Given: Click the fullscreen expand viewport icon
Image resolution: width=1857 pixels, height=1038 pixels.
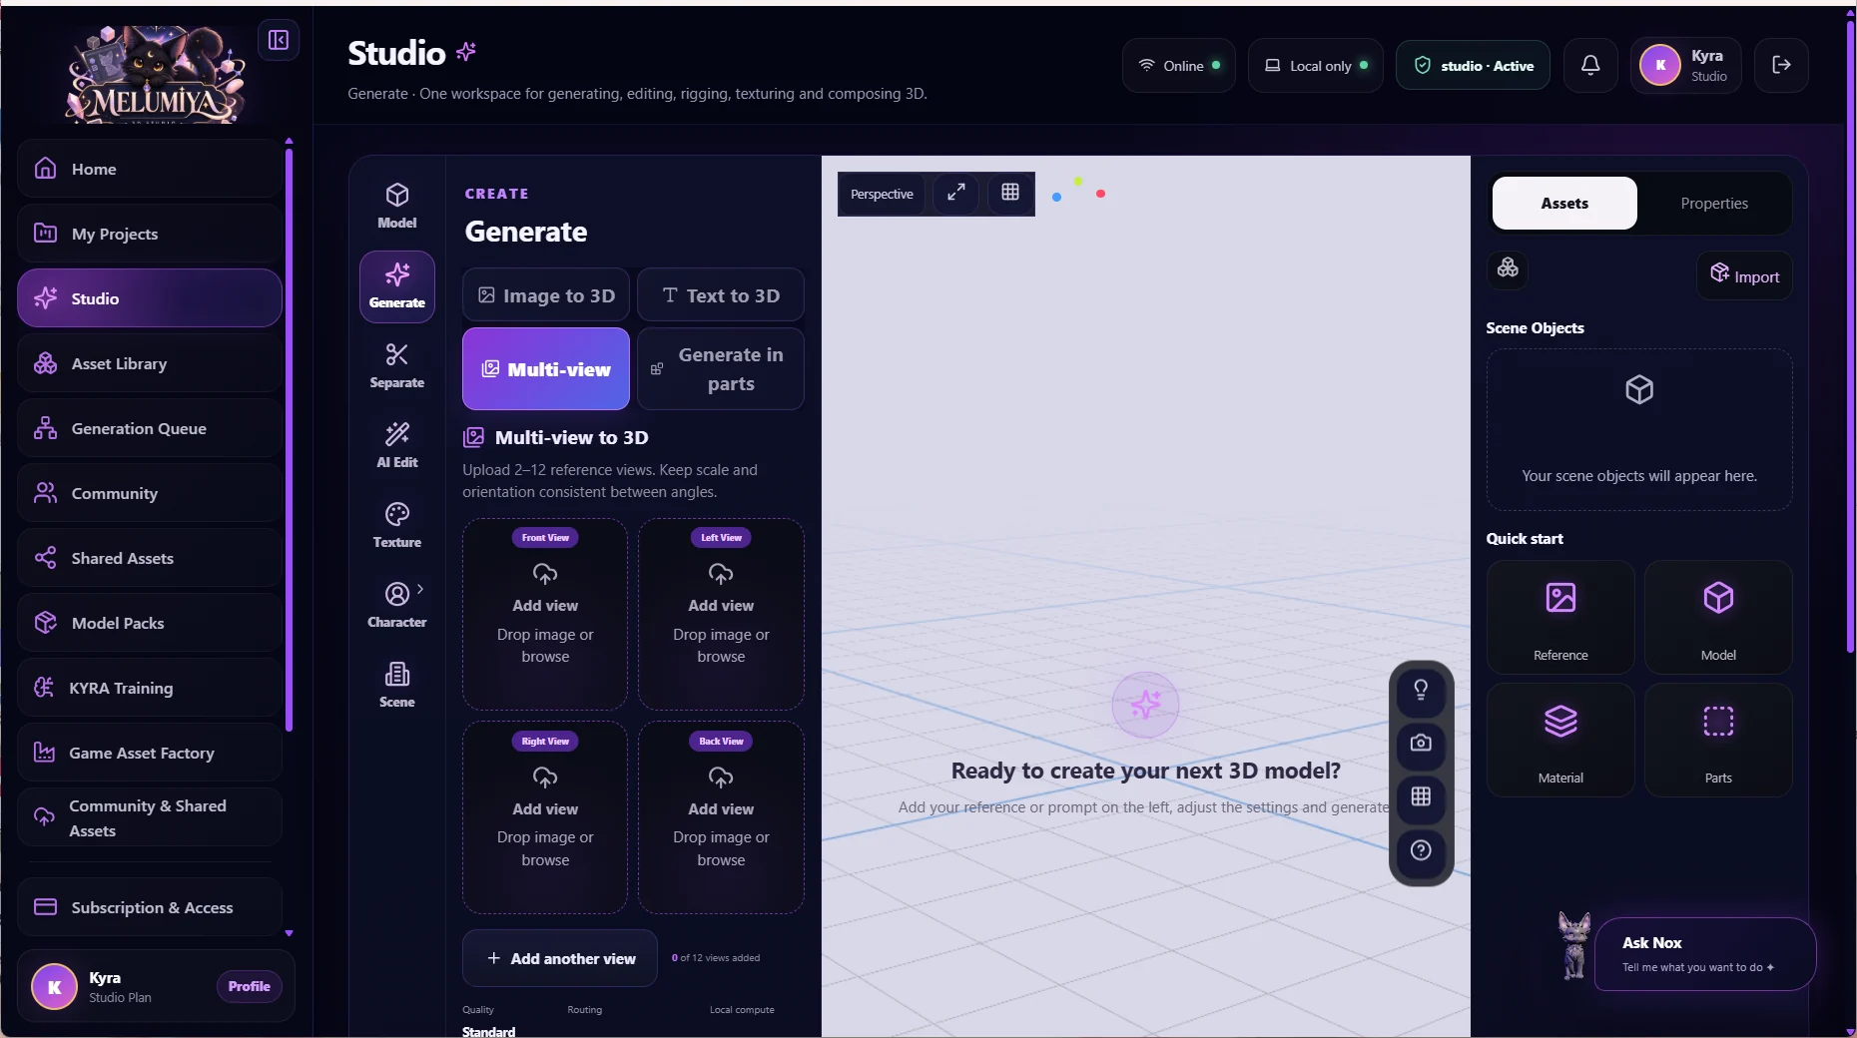Looking at the screenshot, I should (955, 193).
